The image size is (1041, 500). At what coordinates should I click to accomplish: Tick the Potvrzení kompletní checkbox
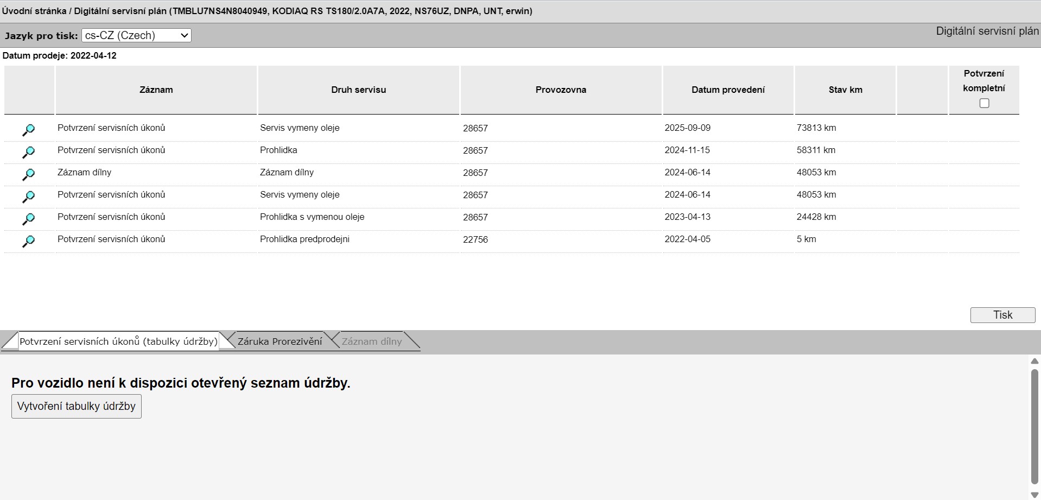(x=984, y=103)
